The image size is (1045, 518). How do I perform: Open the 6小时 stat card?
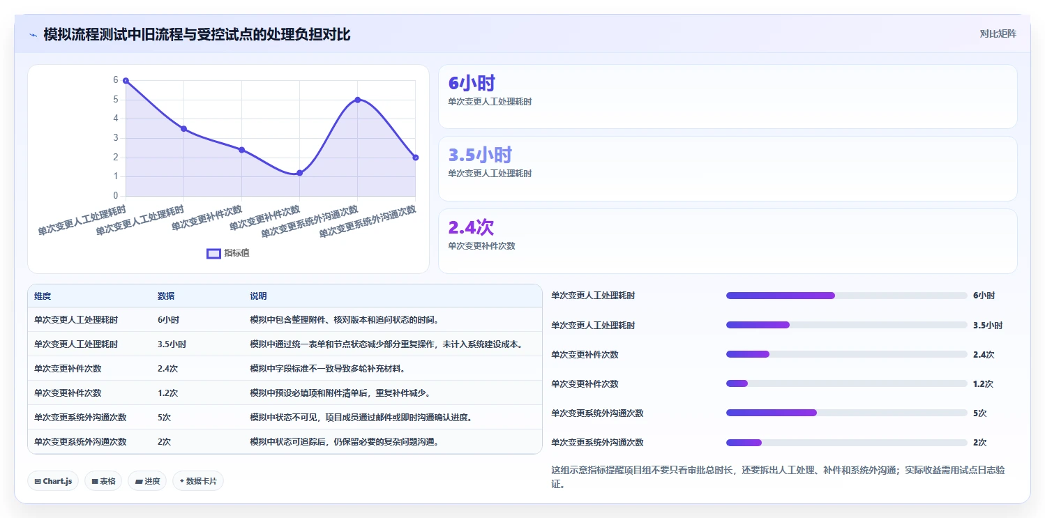tap(728, 97)
